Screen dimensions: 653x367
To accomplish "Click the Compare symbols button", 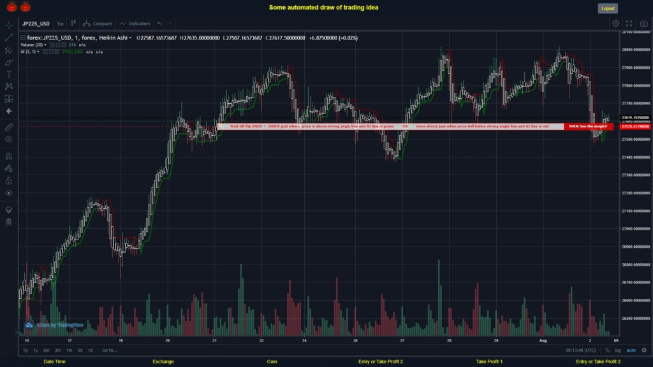I will (98, 24).
